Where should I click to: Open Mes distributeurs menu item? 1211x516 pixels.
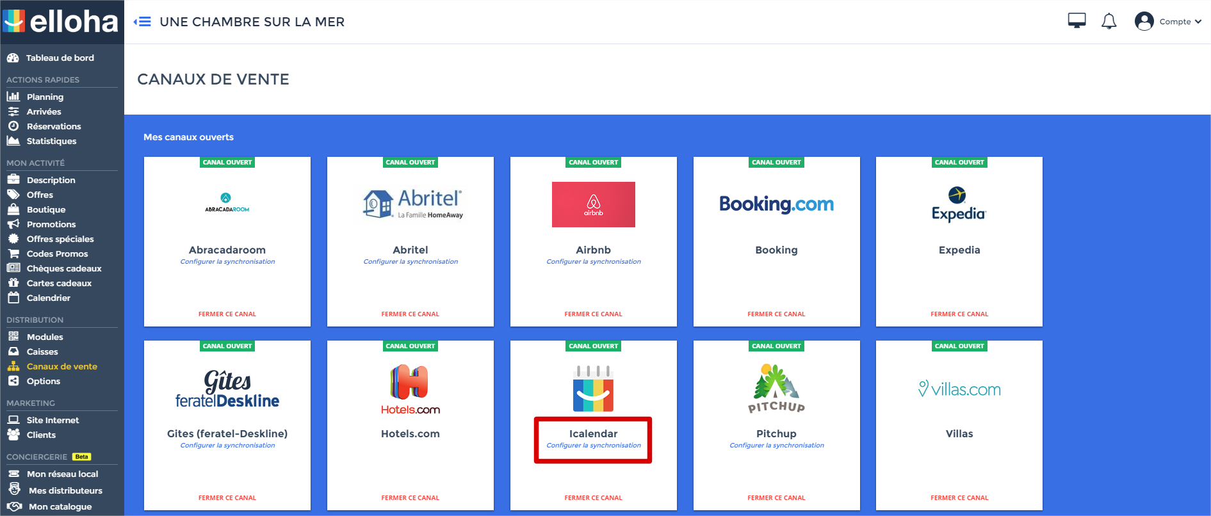65,490
